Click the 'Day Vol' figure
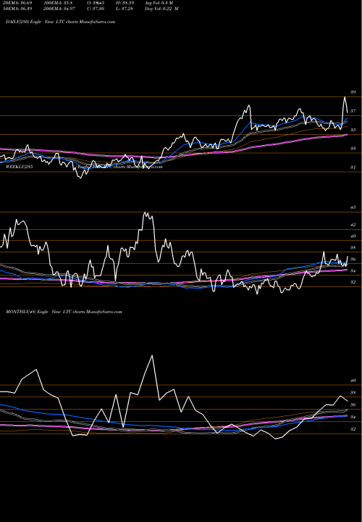Screen dimensions: 362x522 161,9
